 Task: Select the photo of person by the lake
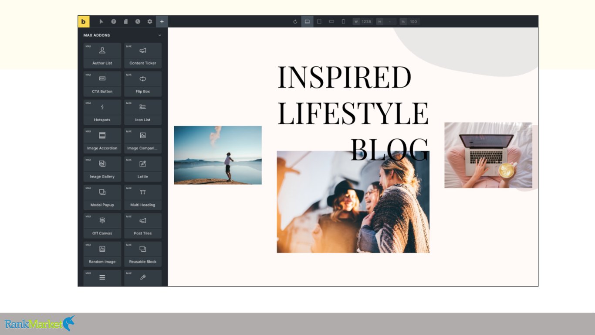point(218,155)
